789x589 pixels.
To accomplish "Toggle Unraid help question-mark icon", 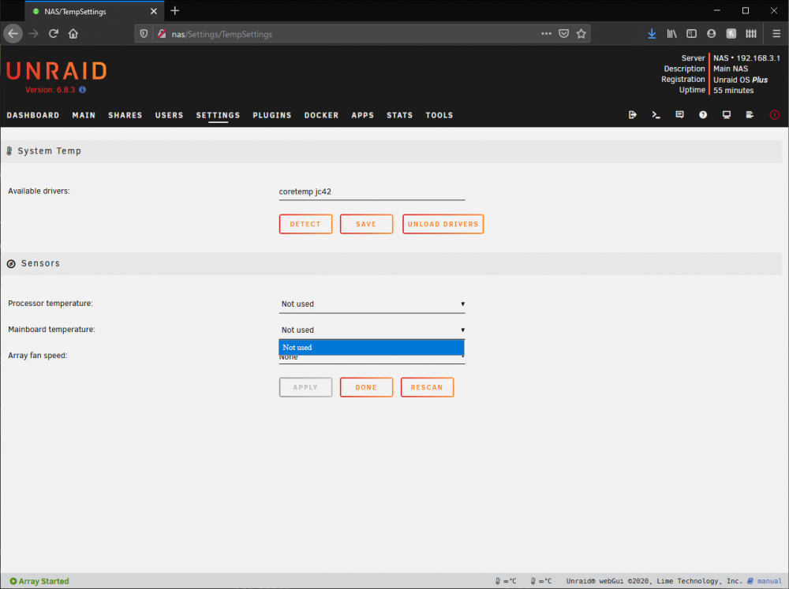I will tap(703, 114).
